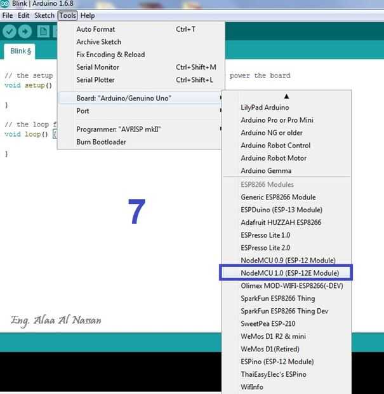
Task: Choose Fix Encoding & Reload
Action: 141,55
